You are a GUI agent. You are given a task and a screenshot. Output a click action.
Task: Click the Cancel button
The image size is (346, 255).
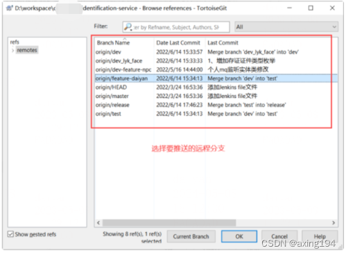click(x=279, y=236)
